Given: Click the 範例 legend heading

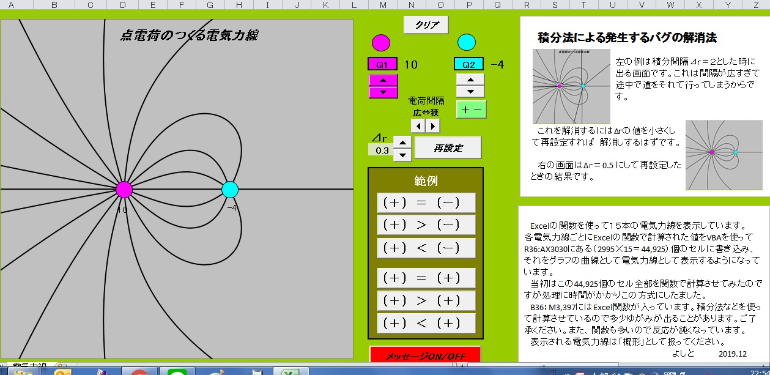Looking at the screenshot, I should pos(426,181).
